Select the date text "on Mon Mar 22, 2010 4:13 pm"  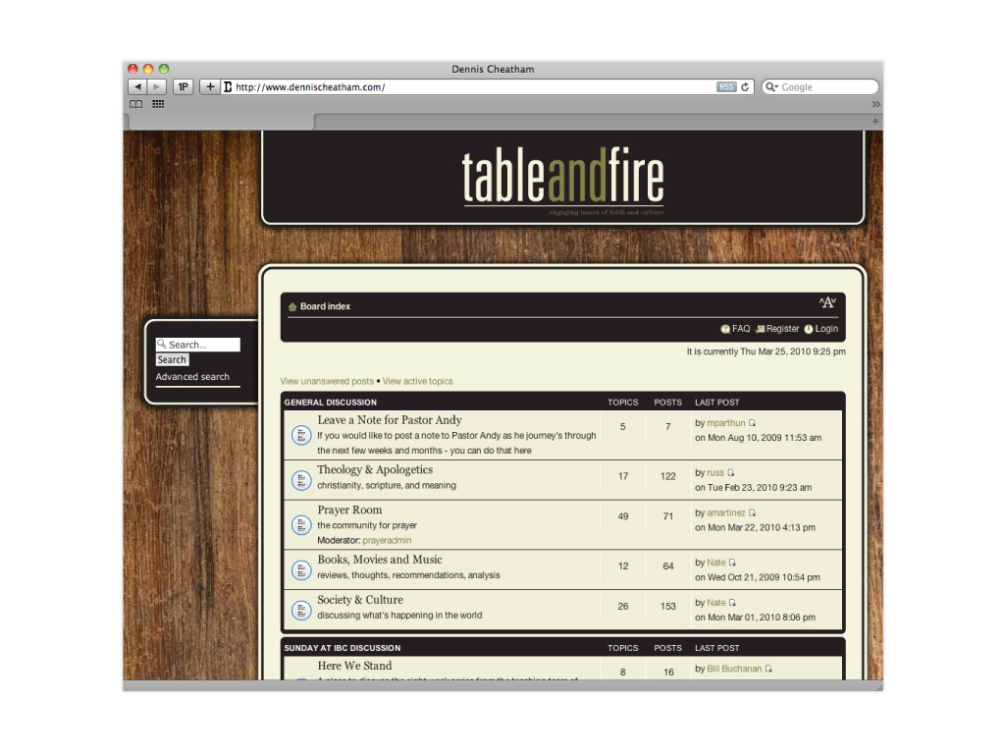pyautogui.click(x=755, y=527)
